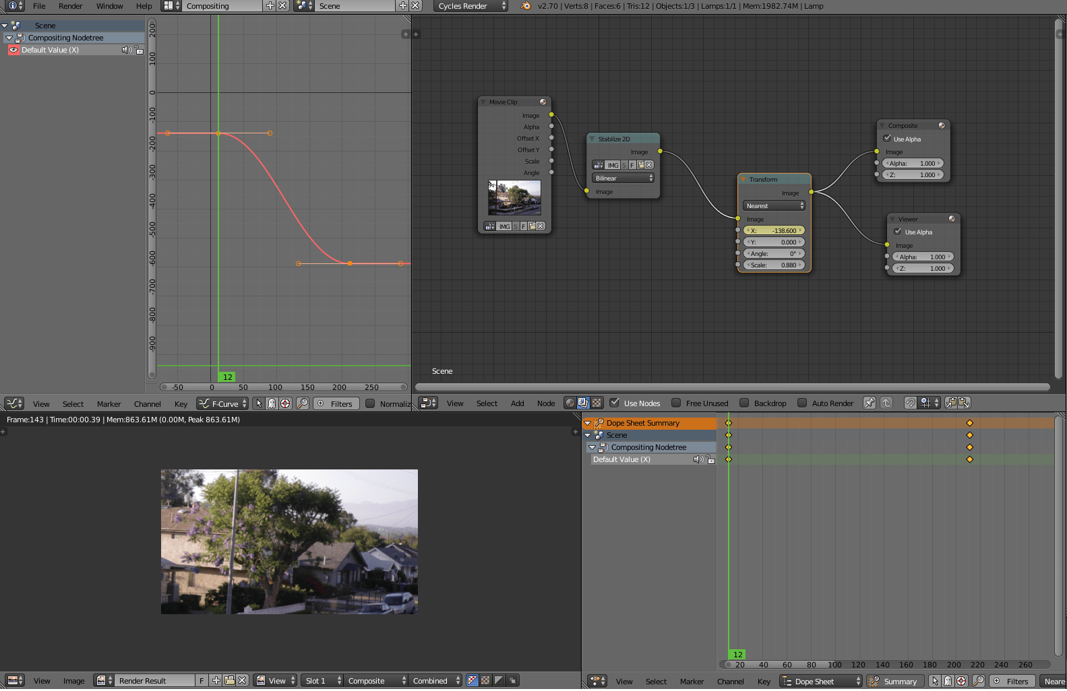Toggle mute speaker on Default Value in dope sheet
1067x691 pixels.
tap(698, 460)
